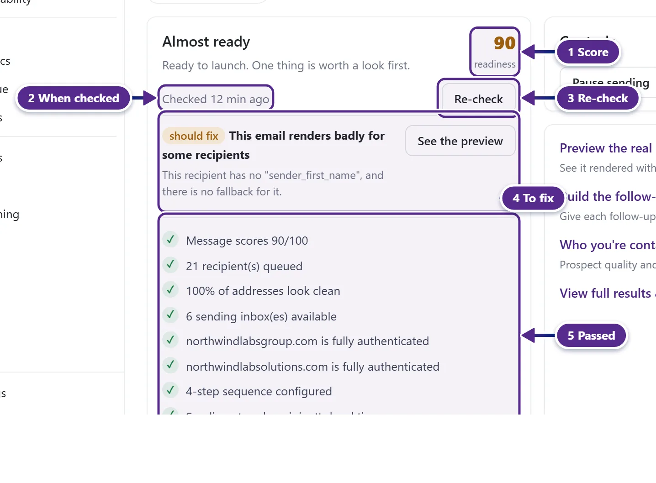Click northwindlabsgroup.com is fully authenticated text
Screen dimensions: 656x483
tap(307, 341)
